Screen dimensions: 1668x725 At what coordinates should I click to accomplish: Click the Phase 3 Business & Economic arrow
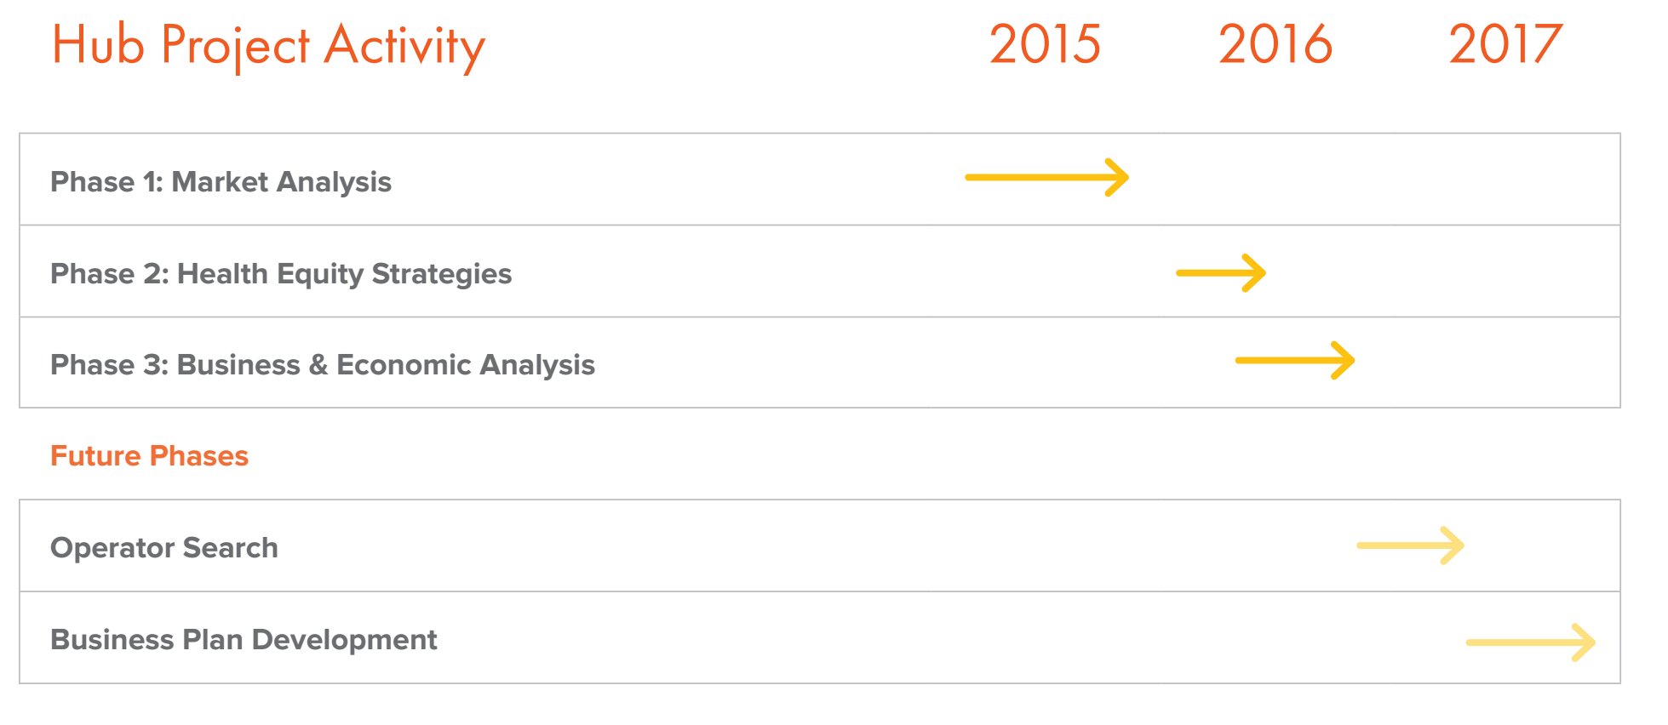pos(1294,361)
